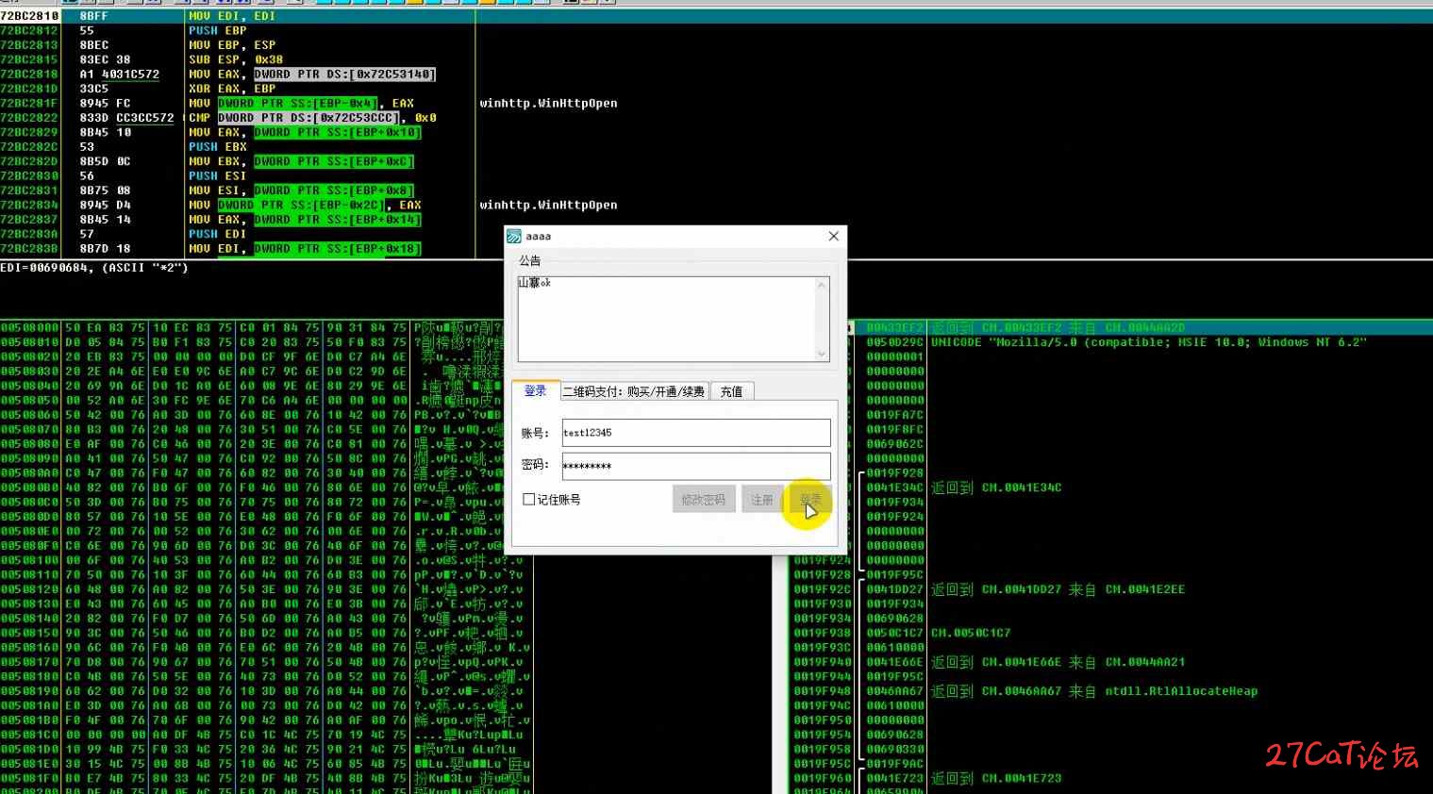Select the PUSH ESI instruction at 72BC2830
Viewport: 1433px width, 794px height.
[218, 175]
